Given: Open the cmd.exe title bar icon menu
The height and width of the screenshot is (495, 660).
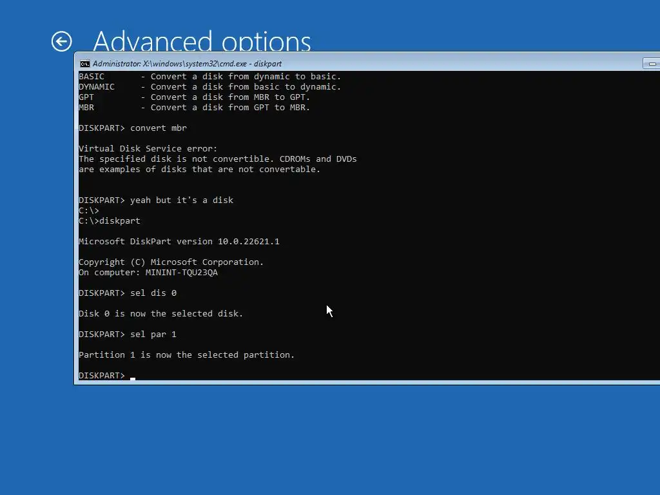Looking at the screenshot, I should 85,64.
